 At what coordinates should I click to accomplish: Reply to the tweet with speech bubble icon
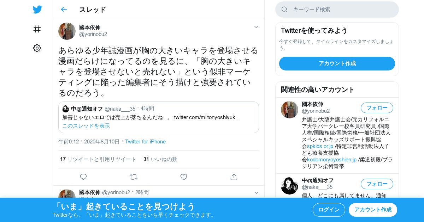tap(83, 177)
